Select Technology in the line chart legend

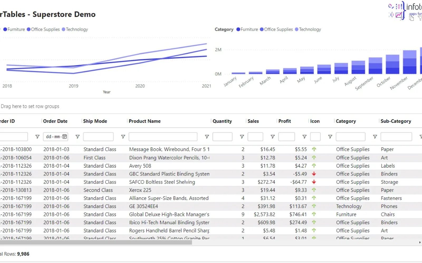tap(75, 29)
